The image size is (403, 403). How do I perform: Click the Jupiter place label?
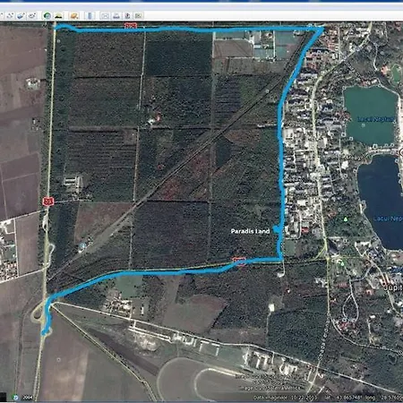[x=393, y=287]
